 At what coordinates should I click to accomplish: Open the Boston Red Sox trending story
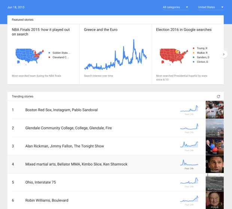pyautogui.click(x=61, y=110)
